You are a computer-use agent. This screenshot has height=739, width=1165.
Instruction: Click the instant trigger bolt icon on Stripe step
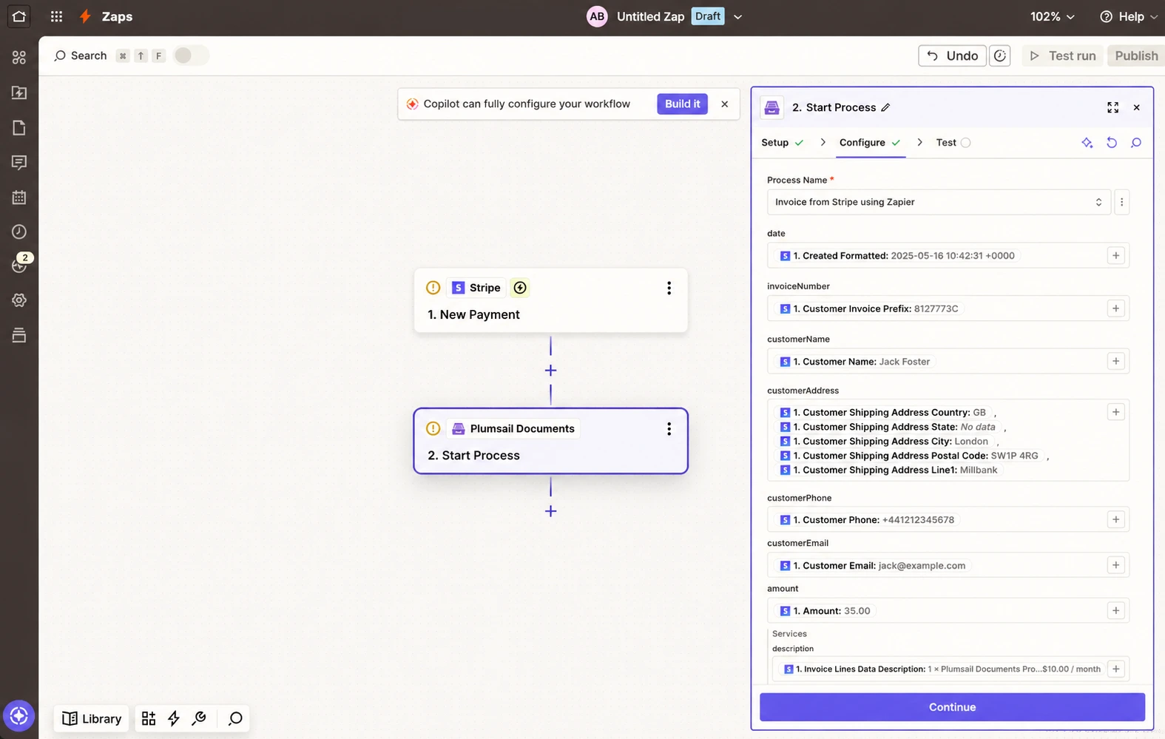pyautogui.click(x=520, y=288)
